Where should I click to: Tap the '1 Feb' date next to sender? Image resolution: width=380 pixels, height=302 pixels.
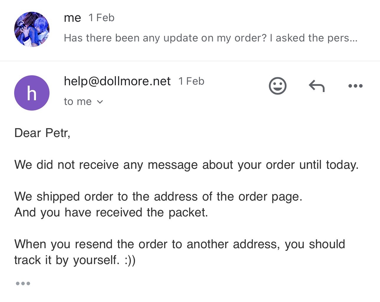tap(191, 81)
